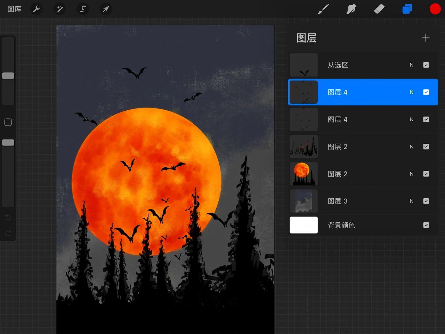Screen dimensions: 445x334
Task: Select the unselected 图层 4 layer name
Action: [338, 119]
